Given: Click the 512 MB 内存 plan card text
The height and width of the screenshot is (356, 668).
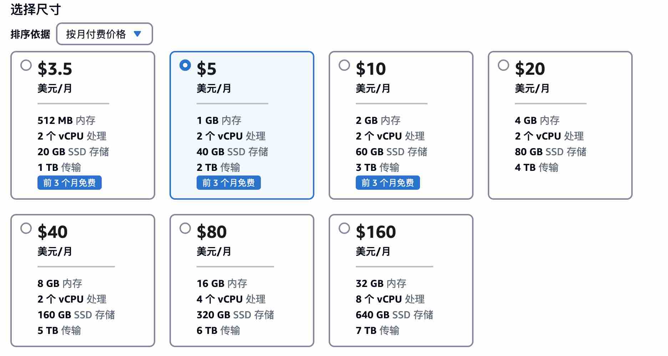Looking at the screenshot, I should click(x=66, y=120).
